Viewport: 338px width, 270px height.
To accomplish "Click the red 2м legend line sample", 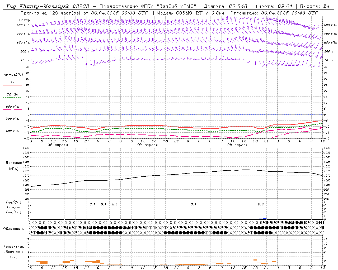I will pyautogui.click(x=12, y=85).
